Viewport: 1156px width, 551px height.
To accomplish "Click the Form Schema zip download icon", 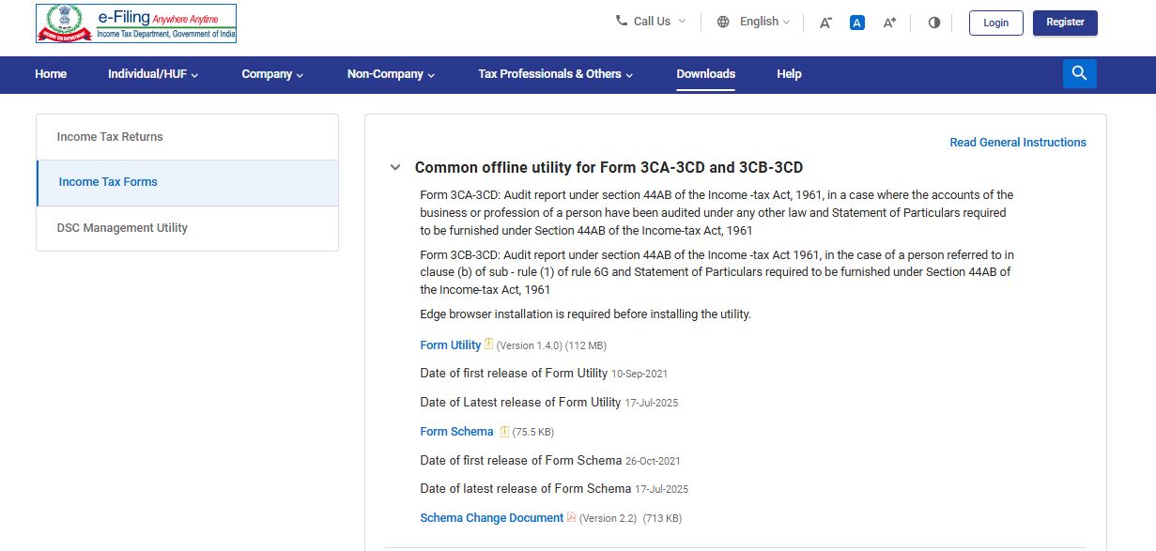I will [504, 432].
